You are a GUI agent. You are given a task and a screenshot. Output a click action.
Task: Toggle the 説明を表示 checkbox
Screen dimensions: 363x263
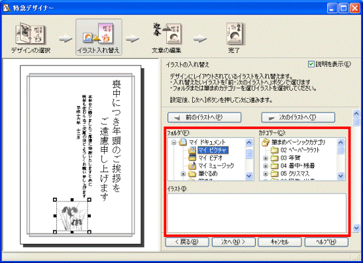pos(311,64)
